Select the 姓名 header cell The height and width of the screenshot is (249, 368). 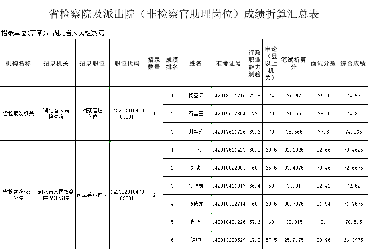click(196, 63)
